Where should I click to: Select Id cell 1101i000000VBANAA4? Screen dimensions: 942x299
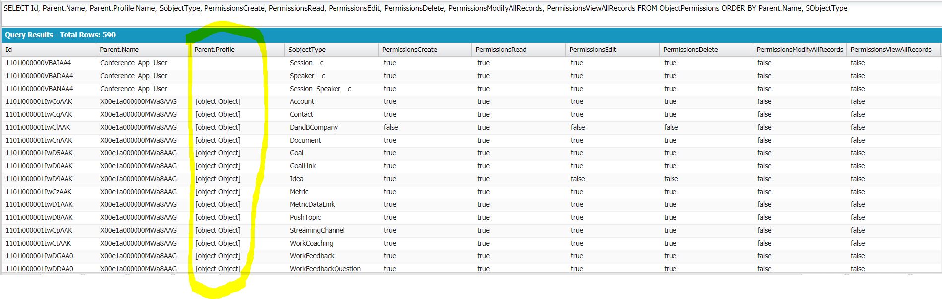[39, 89]
